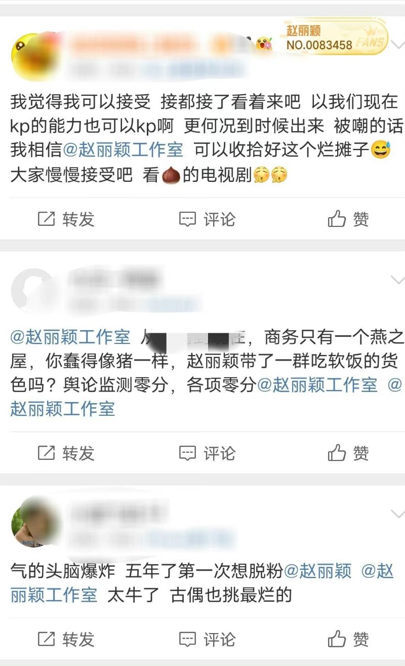Open comments on the third post
The image size is (405, 666).
click(208, 639)
